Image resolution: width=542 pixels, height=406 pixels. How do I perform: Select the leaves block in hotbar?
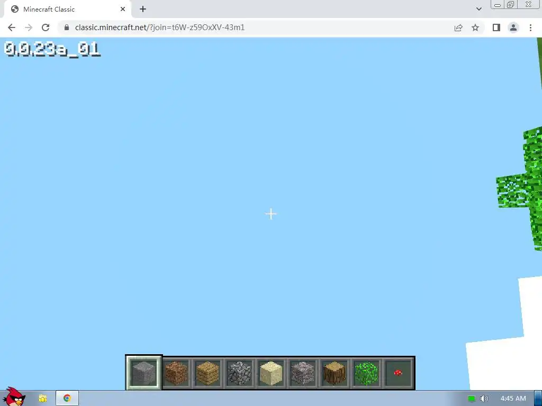(x=366, y=373)
